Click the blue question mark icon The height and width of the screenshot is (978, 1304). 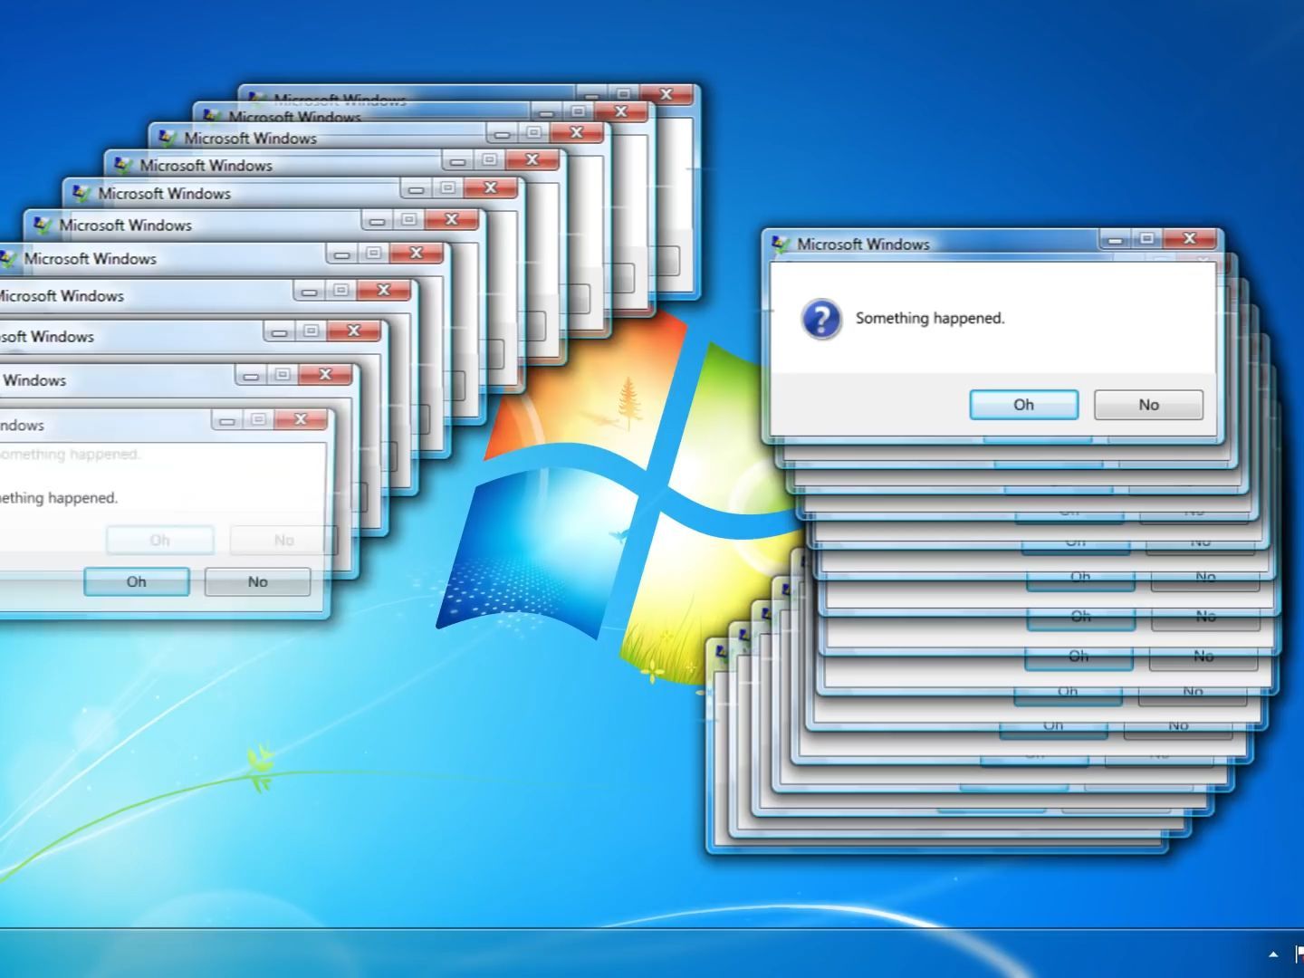821,319
